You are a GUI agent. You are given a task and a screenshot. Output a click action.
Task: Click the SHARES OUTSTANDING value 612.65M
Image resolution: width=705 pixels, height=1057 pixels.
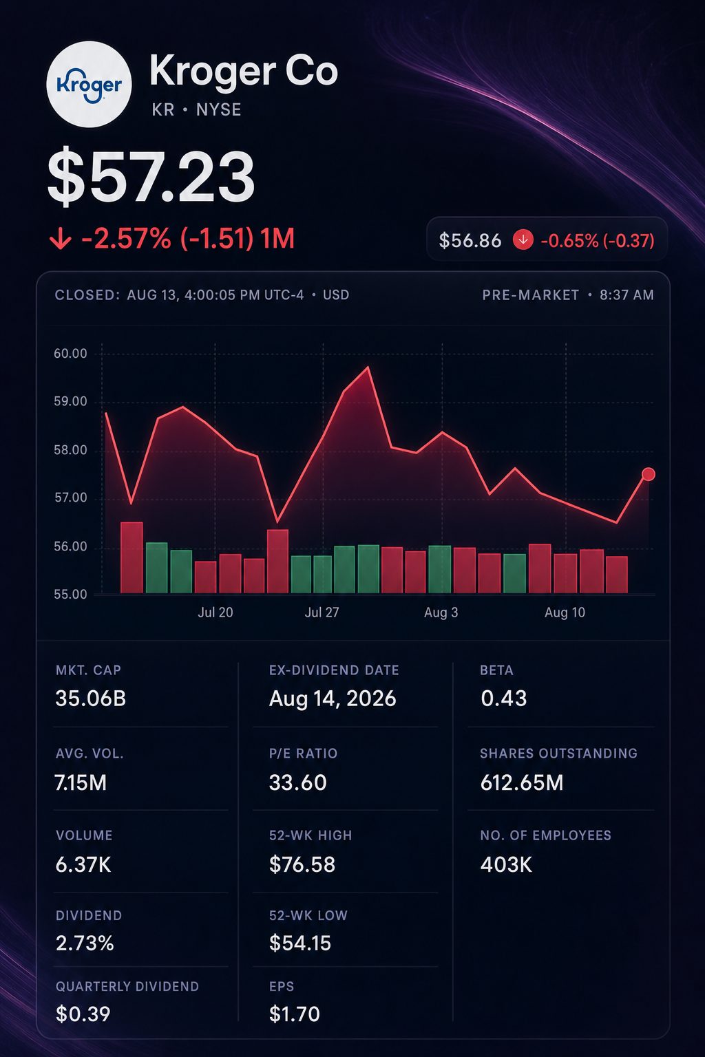click(x=522, y=783)
